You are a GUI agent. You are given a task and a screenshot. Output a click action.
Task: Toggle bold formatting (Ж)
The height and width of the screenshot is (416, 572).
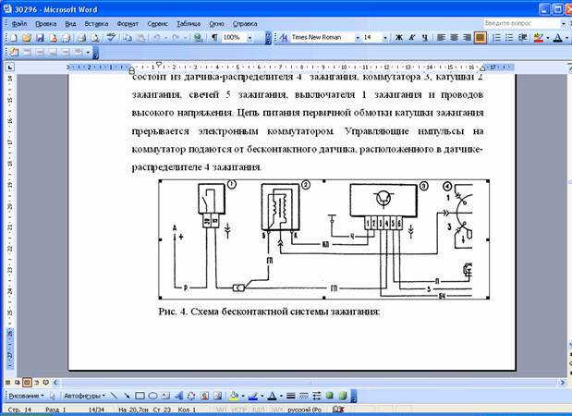pos(399,38)
